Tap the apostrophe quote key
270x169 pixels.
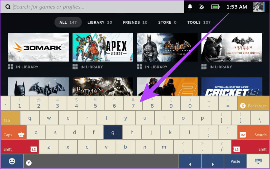[x=228, y=132]
